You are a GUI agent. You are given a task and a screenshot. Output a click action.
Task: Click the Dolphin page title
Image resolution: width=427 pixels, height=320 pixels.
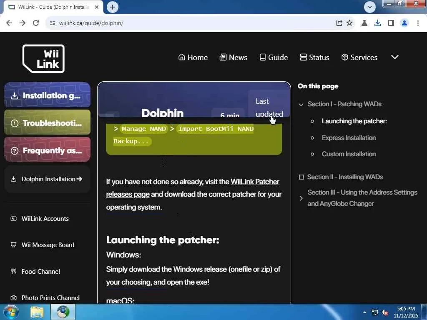pos(163,112)
